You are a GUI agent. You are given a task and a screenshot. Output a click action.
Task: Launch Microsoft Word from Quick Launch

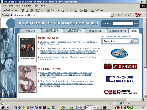[32, 108]
